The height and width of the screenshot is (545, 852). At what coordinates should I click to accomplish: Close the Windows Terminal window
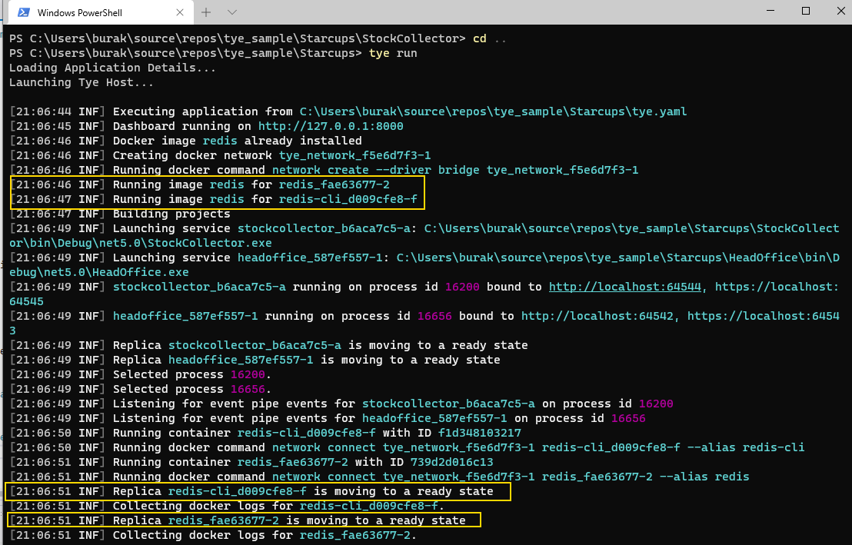[x=840, y=11]
